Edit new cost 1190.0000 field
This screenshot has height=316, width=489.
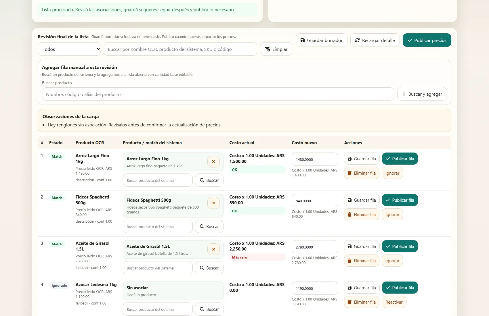(315, 288)
